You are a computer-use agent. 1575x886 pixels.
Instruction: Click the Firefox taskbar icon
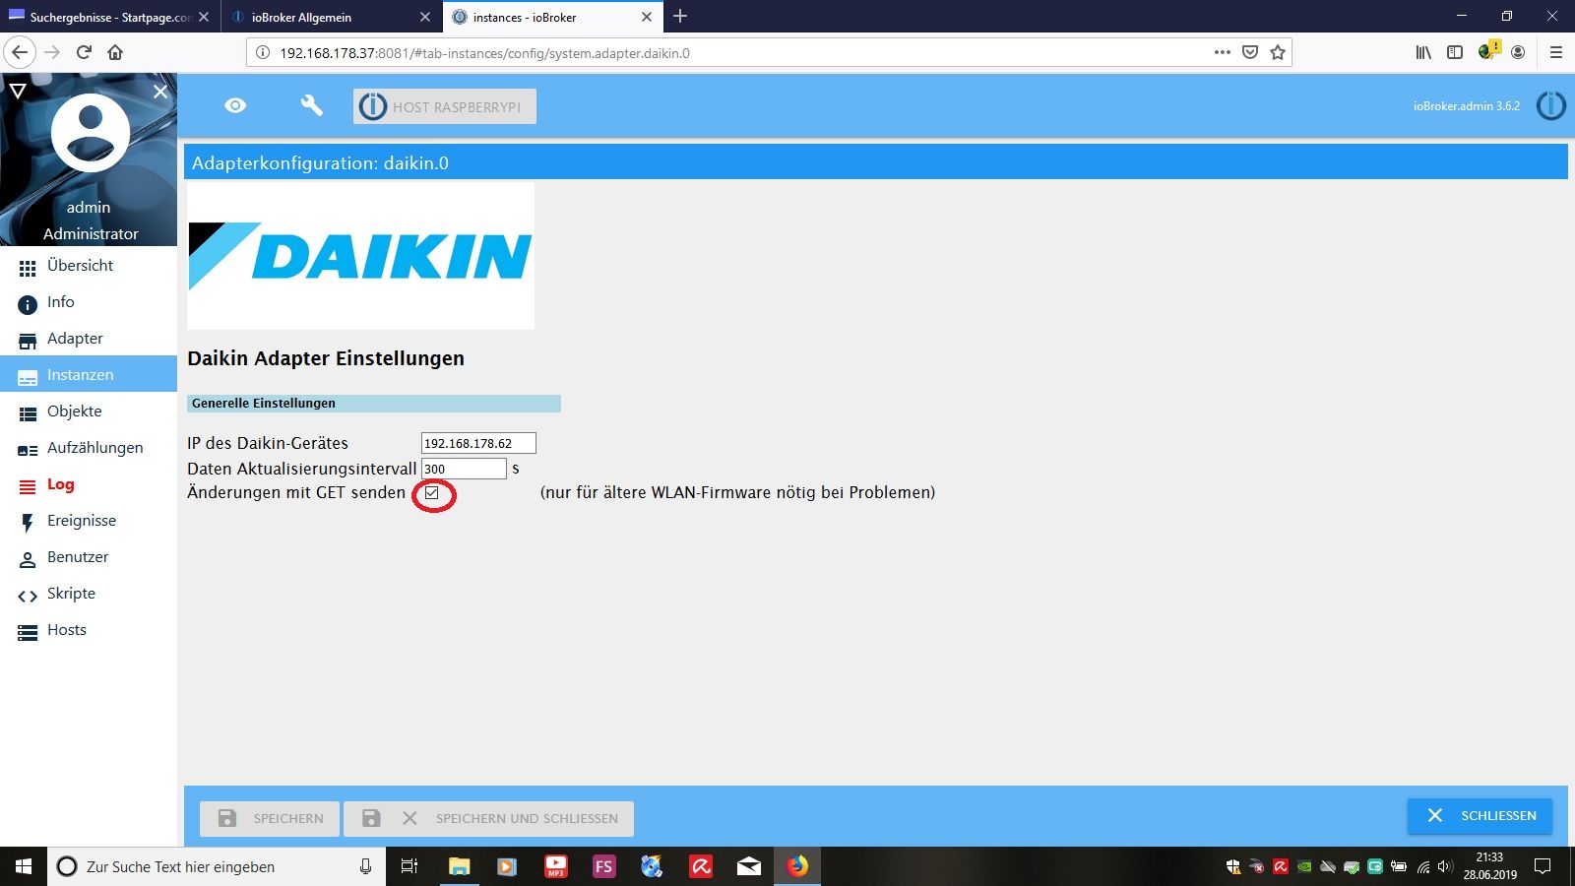coord(797,866)
